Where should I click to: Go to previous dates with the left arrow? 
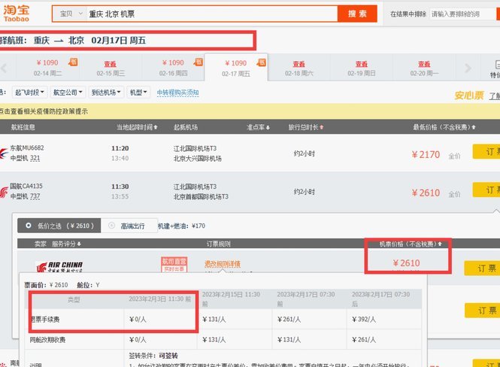5,68
